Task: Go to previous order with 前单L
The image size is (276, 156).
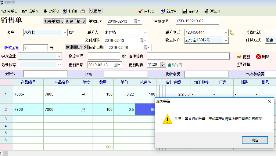Action: (x=9, y=11)
